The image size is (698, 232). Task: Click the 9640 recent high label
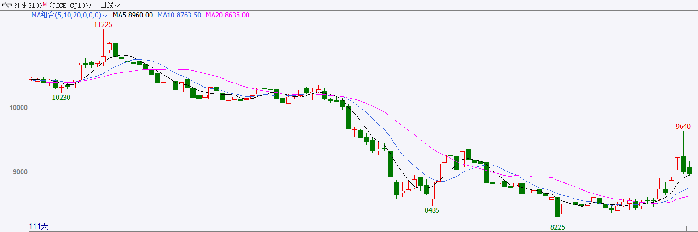click(x=683, y=126)
